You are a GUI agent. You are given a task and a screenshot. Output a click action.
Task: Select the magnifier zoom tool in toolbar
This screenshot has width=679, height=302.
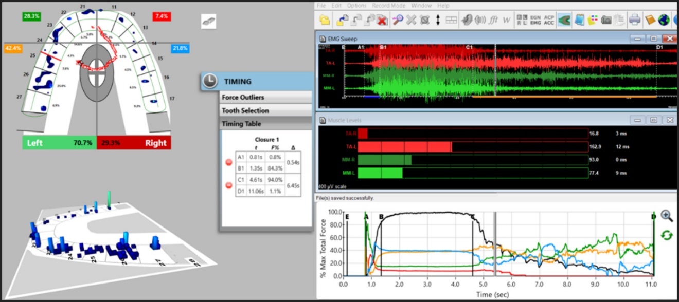click(x=397, y=20)
